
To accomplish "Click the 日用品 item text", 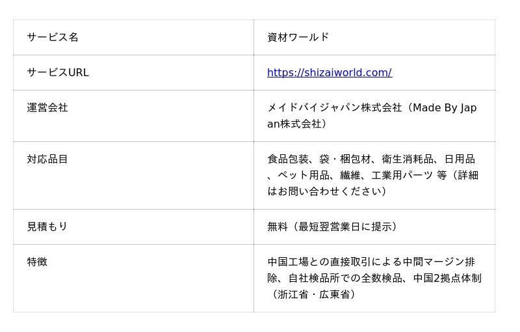I will tap(460, 159).
